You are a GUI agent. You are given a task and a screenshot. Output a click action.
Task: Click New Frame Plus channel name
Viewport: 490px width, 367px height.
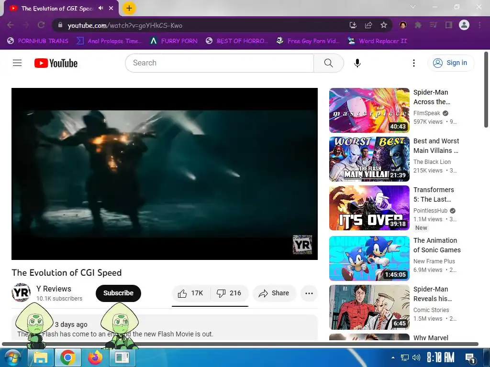pyautogui.click(x=434, y=261)
